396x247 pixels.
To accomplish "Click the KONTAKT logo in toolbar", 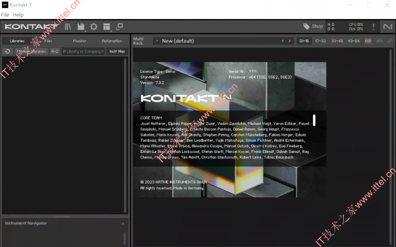I will point(31,27).
